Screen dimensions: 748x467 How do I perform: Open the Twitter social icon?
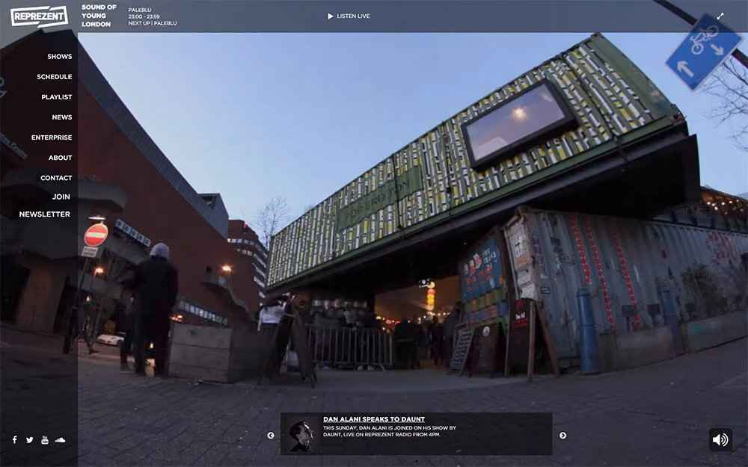click(30, 440)
